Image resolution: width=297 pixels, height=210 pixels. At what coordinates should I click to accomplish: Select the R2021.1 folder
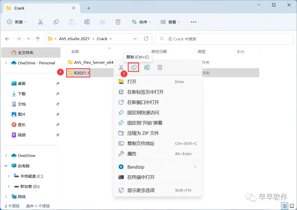click(78, 73)
